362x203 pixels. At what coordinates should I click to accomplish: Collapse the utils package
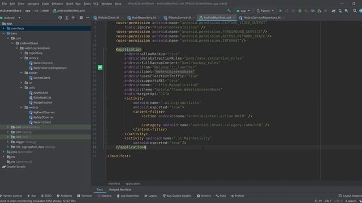click(x=21, y=88)
